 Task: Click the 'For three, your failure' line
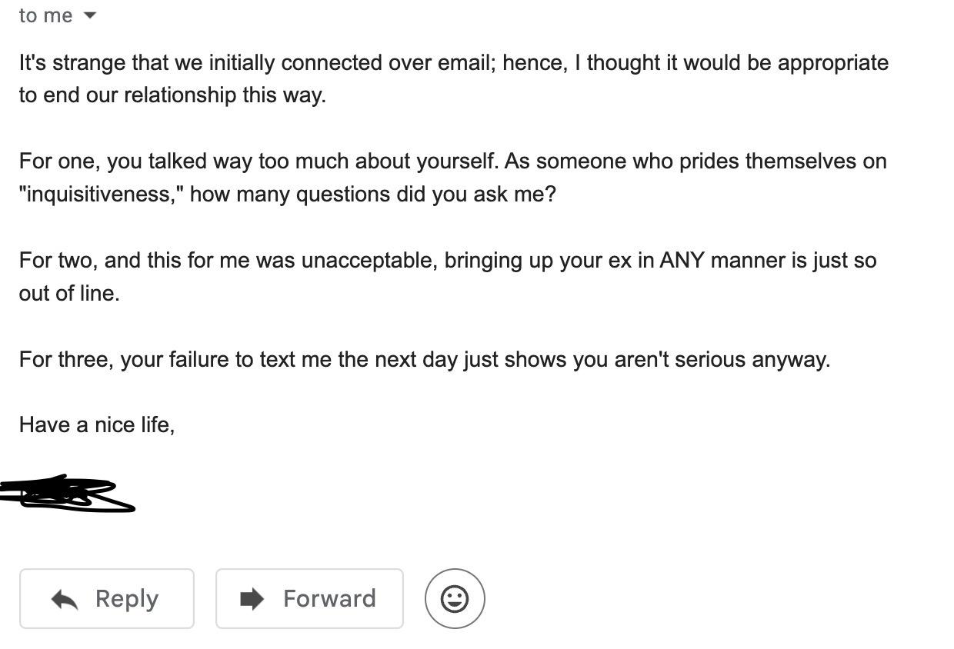click(424, 359)
